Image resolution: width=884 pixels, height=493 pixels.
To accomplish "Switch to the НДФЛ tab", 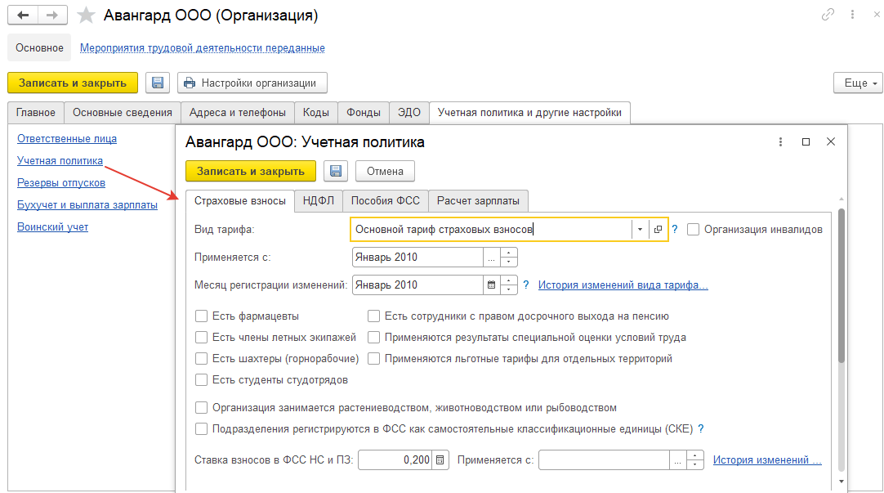I will click(x=319, y=201).
